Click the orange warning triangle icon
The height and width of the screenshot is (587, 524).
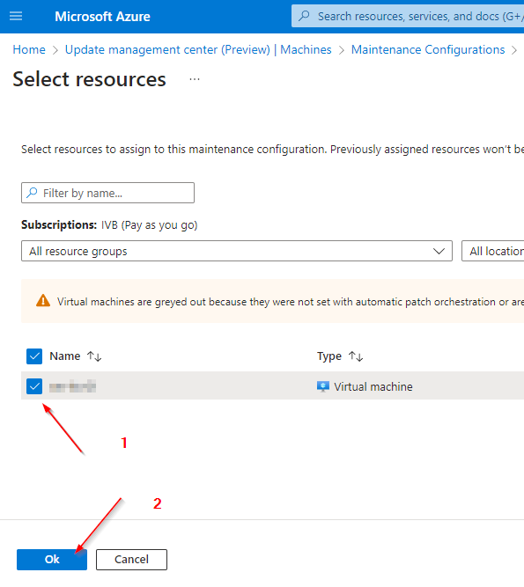point(43,301)
